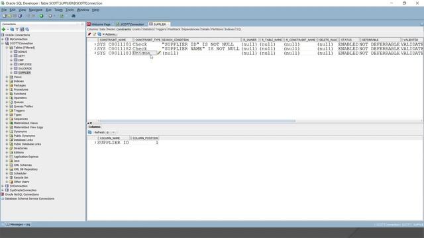The height and width of the screenshot is (238, 424).
Task: Expand the Sequences node
Action: [x=7, y=119]
